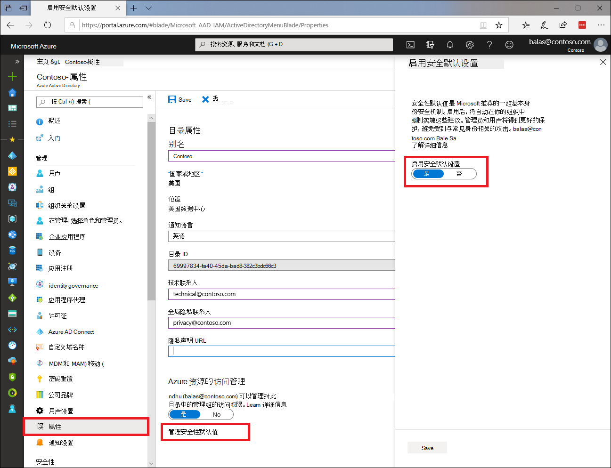Open portal settings gear icon
The image size is (611, 468).
point(470,45)
